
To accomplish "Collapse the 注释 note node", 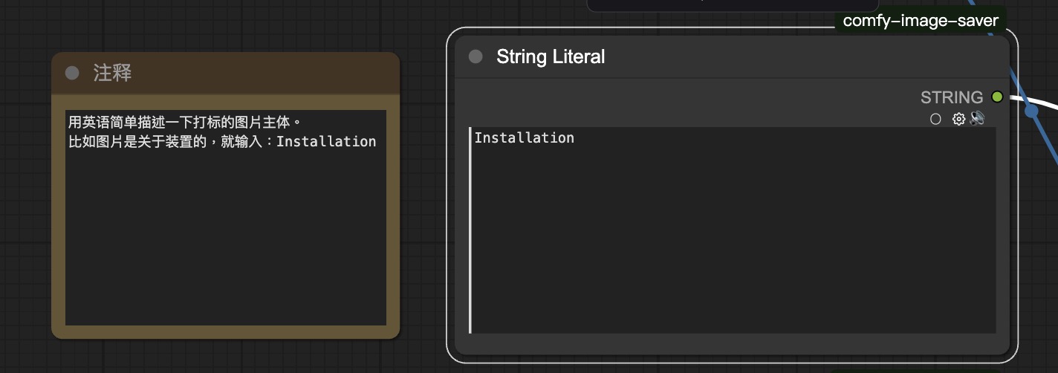I will pyautogui.click(x=72, y=73).
